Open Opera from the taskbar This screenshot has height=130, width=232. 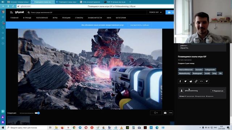[86, 127]
